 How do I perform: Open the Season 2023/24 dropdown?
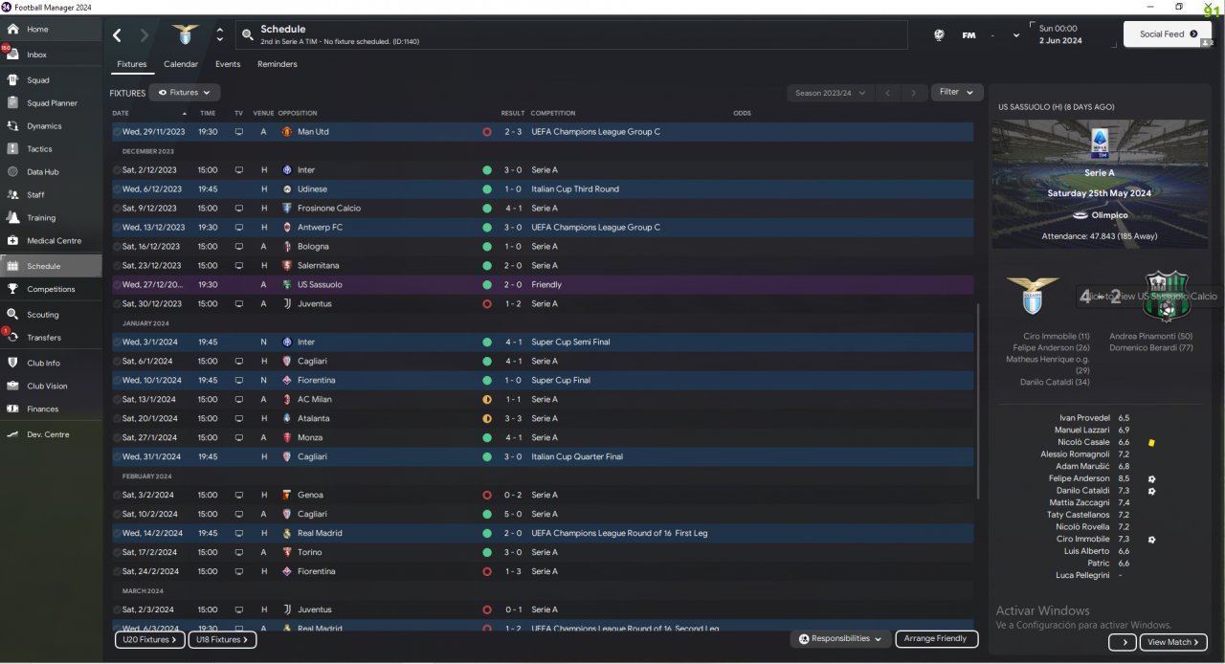coord(829,93)
